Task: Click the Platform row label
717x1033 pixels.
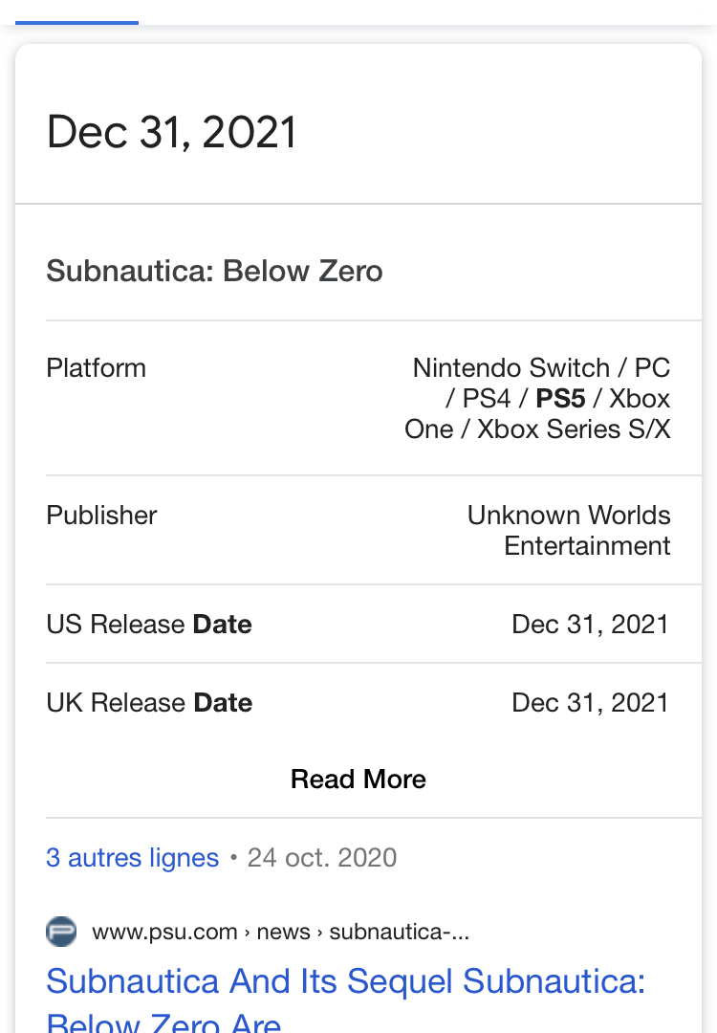Action: coord(97,368)
